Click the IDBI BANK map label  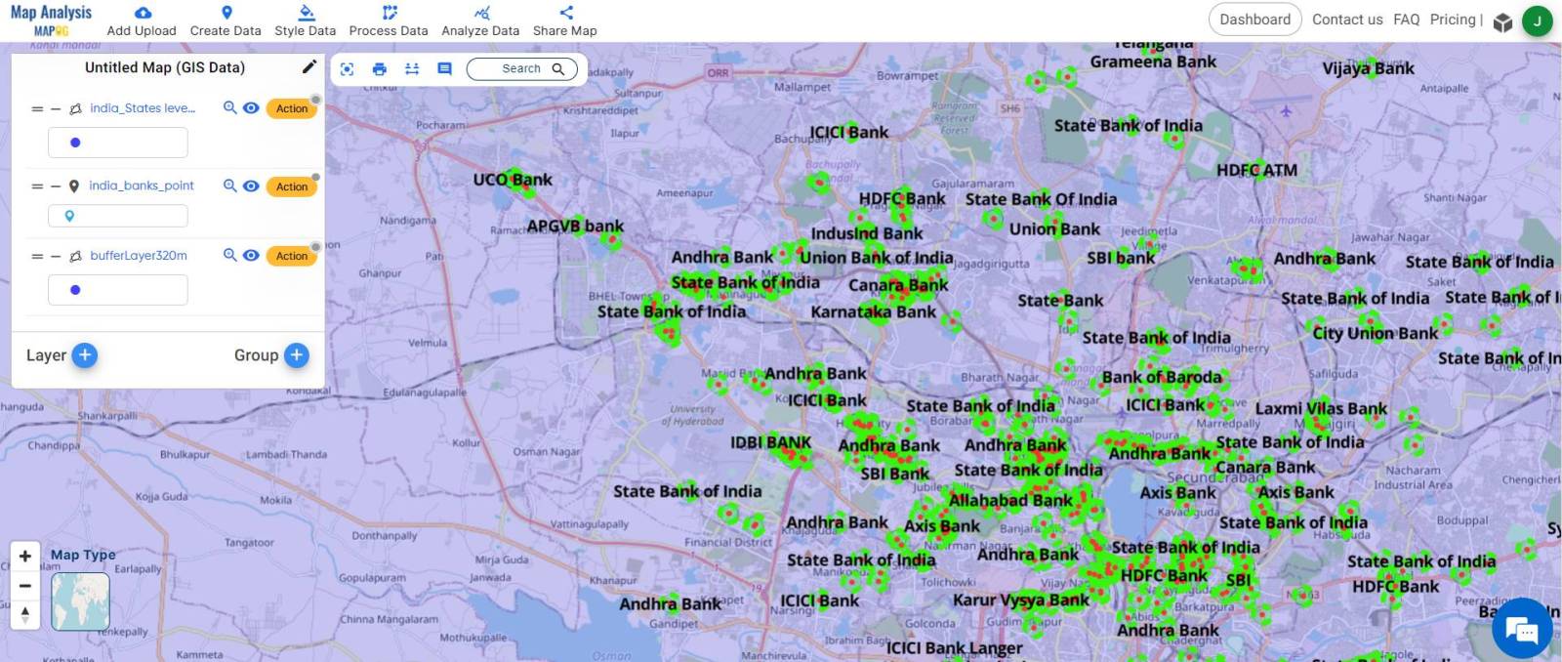pos(770,442)
